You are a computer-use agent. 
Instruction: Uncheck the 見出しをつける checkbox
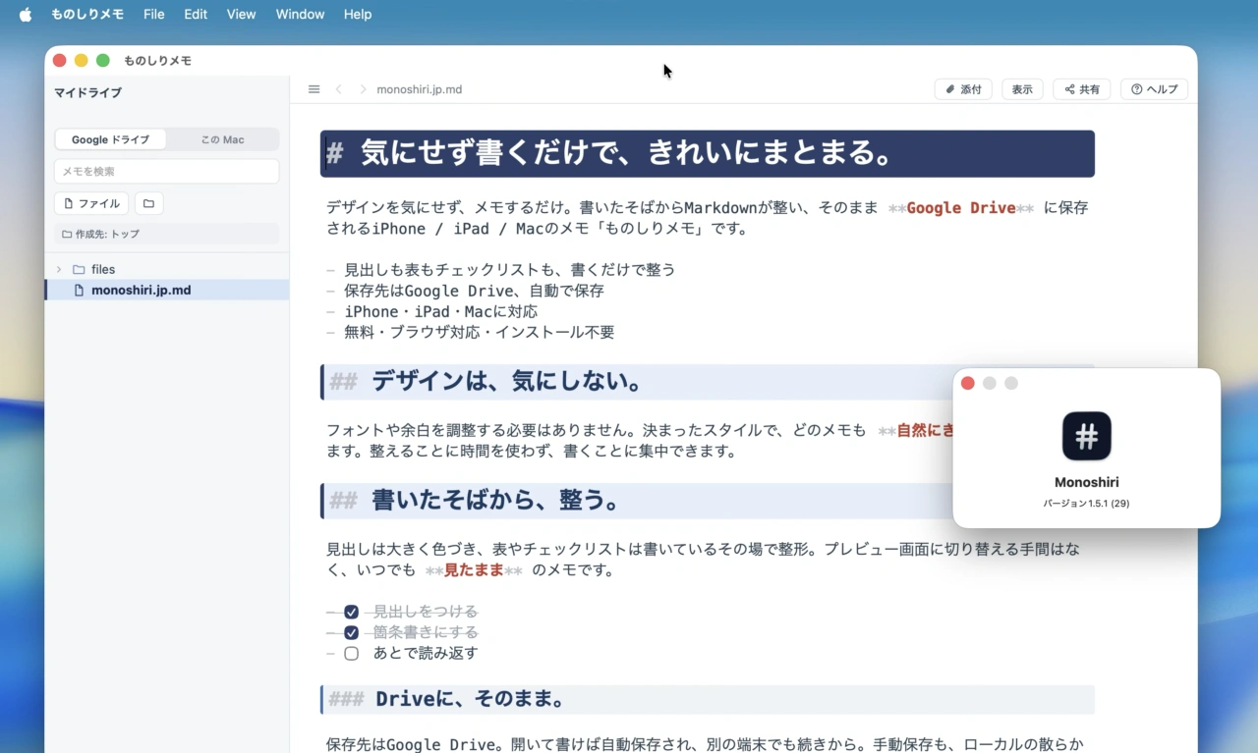pos(351,612)
